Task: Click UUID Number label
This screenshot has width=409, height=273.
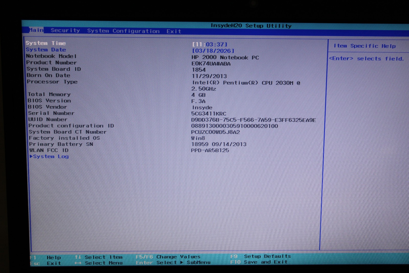Action: pyautogui.click(x=48, y=119)
